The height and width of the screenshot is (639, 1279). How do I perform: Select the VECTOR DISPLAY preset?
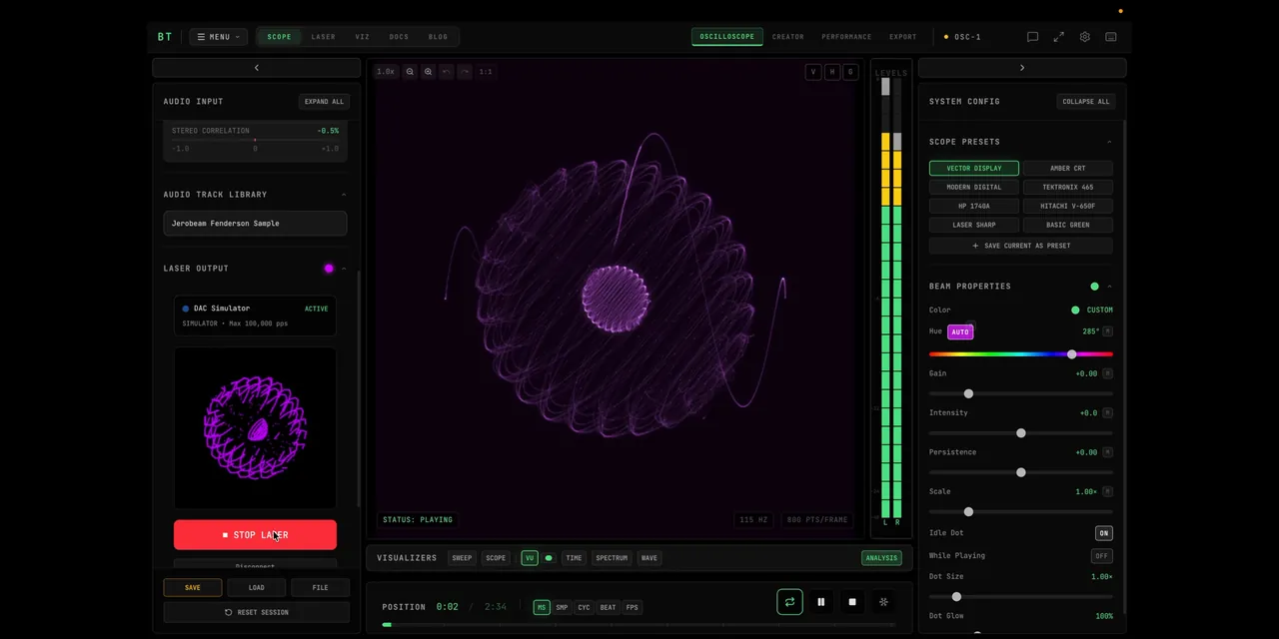pyautogui.click(x=974, y=169)
